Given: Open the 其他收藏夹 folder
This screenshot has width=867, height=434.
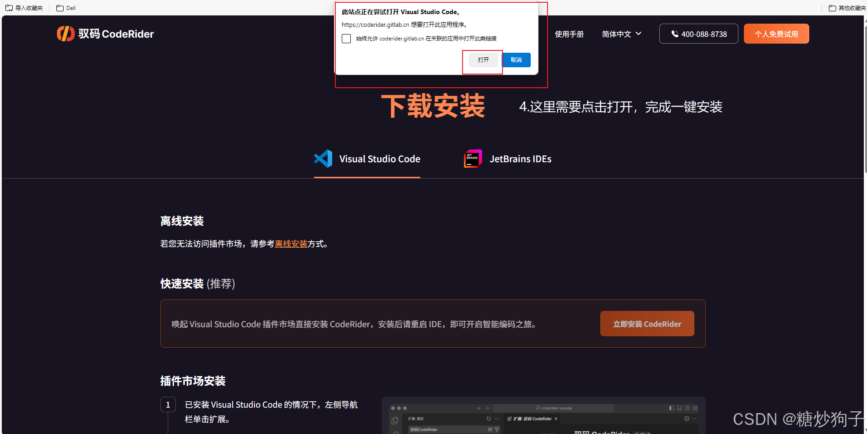Looking at the screenshot, I should point(846,8).
